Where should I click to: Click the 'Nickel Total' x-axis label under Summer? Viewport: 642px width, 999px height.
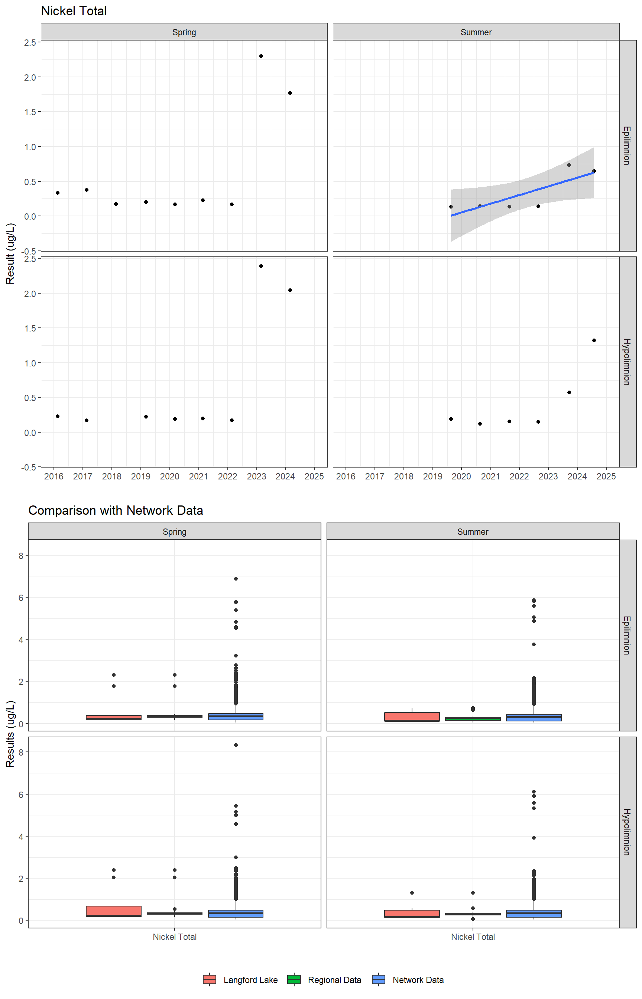pos(473,937)
